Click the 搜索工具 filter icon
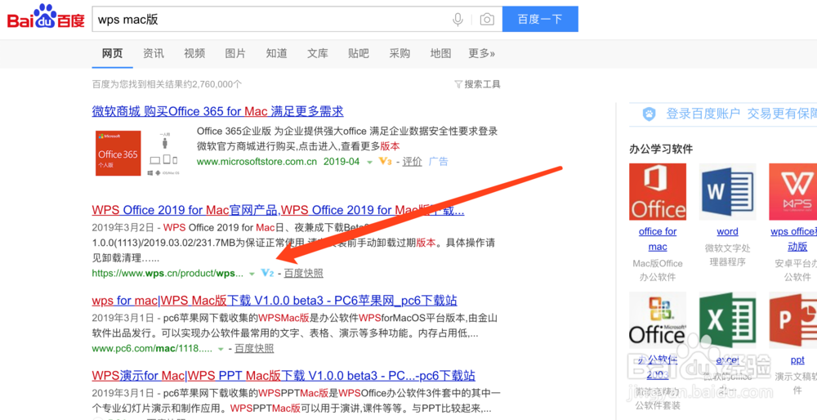The image size is (817, 420). tap(458, 84)
